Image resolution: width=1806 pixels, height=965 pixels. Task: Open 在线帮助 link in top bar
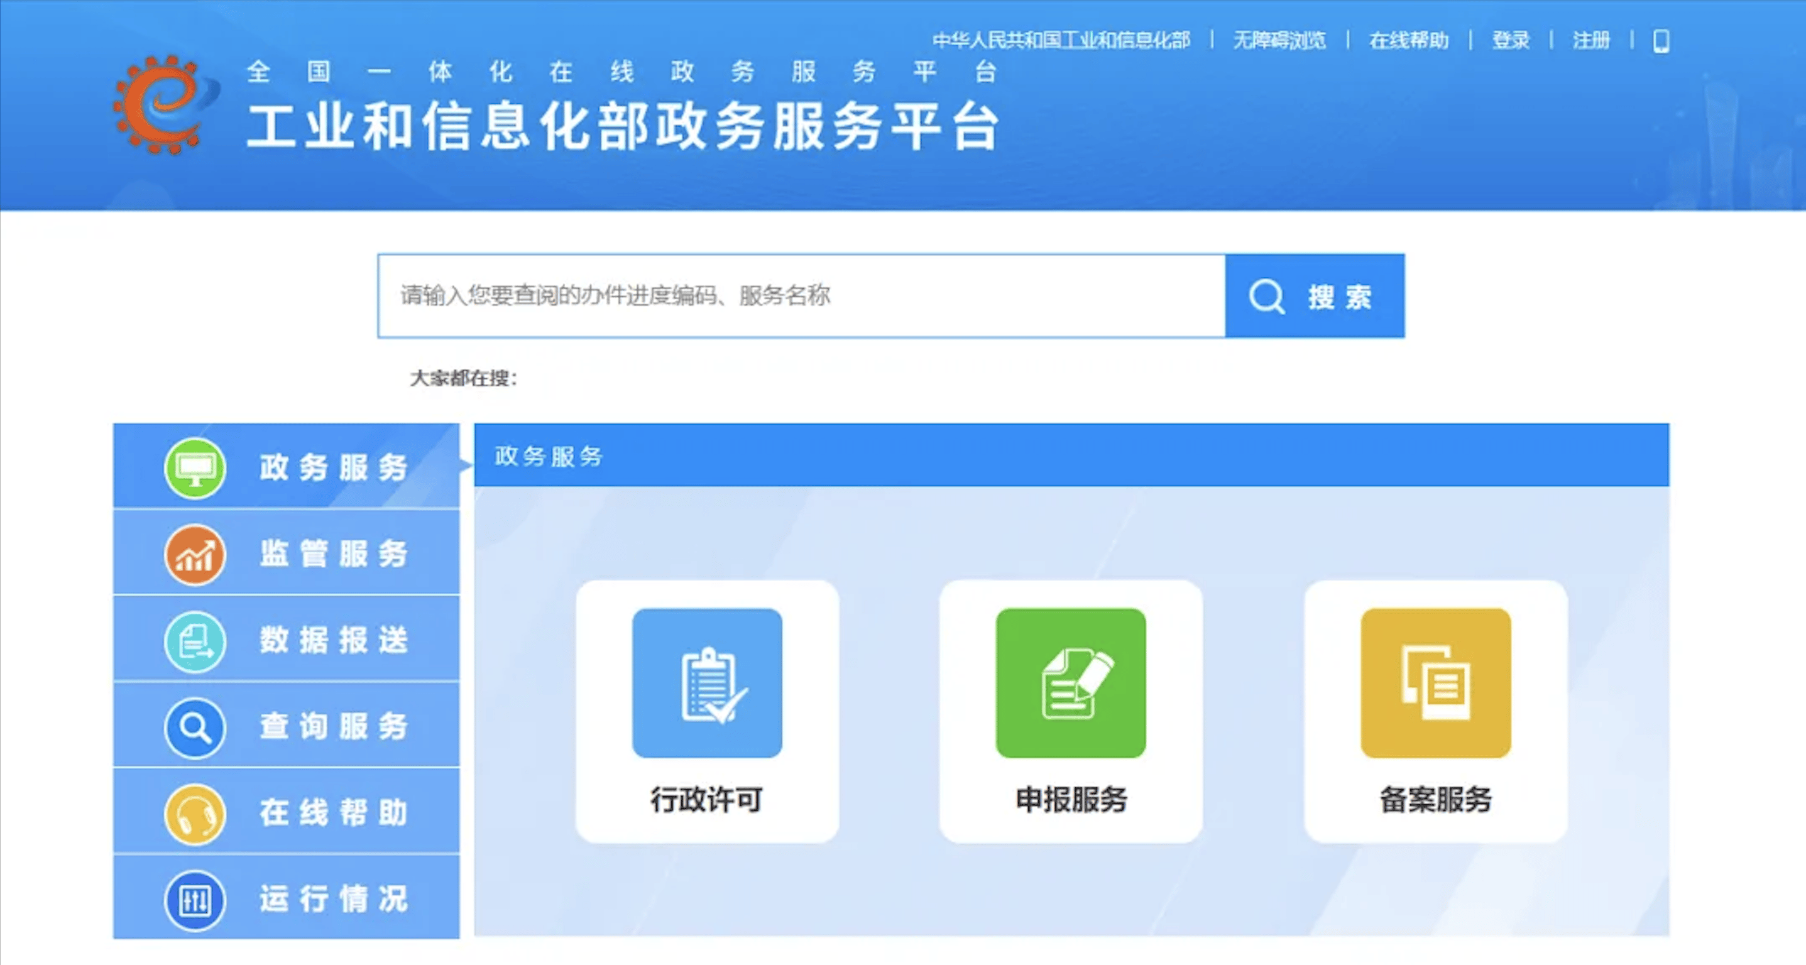pos(1408,41)
